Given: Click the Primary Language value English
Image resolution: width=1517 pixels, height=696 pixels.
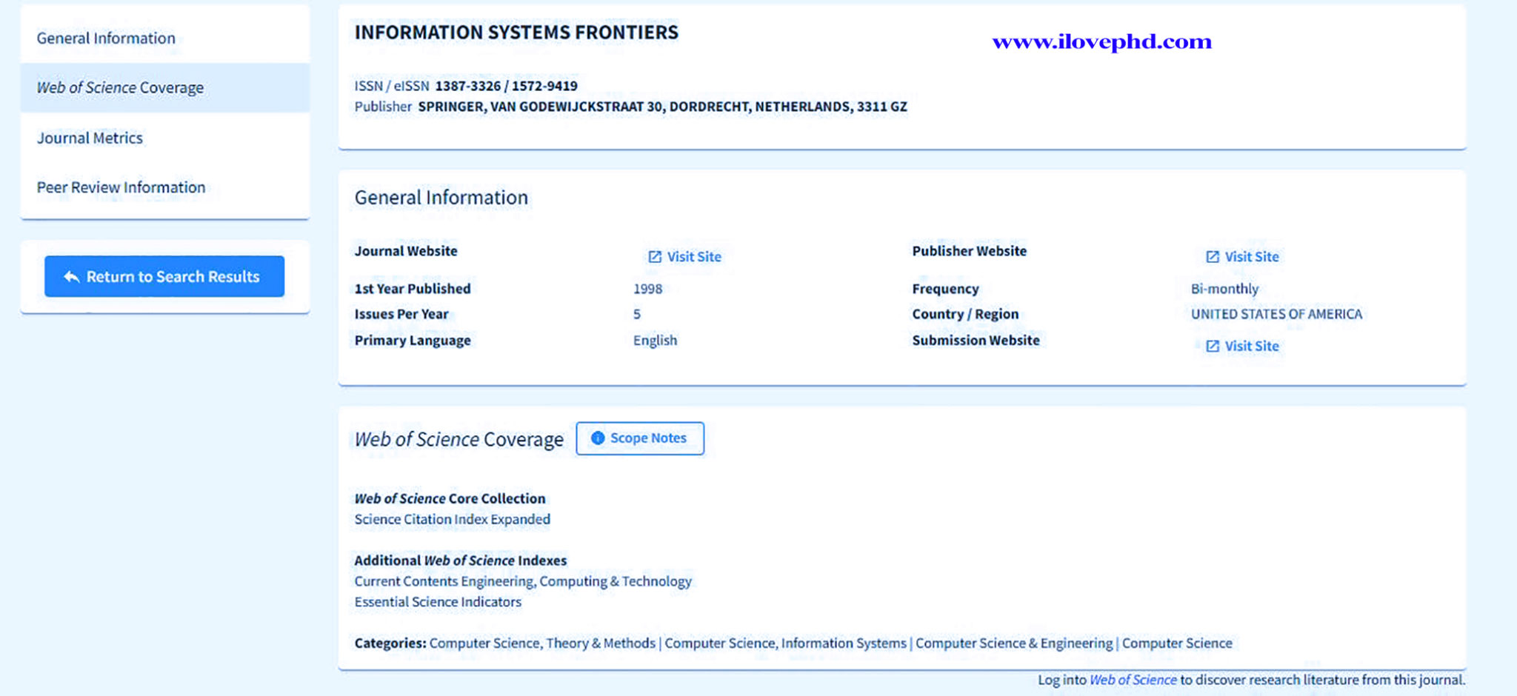Looking at the screenshot, I should coord(655,340).
